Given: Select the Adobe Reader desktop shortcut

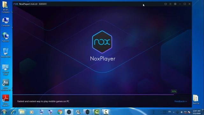Looking at the screenshot, I should pos(6,101).
